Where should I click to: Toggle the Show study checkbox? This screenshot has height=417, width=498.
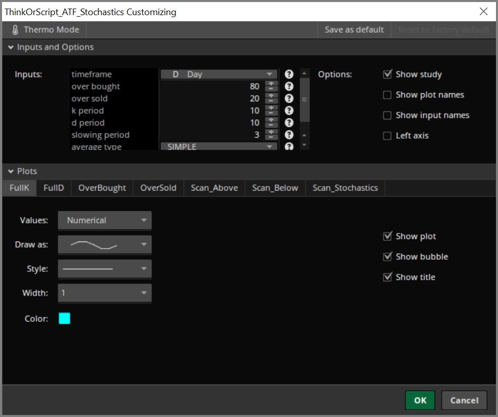pyautogui.click(x=387, y=74)
